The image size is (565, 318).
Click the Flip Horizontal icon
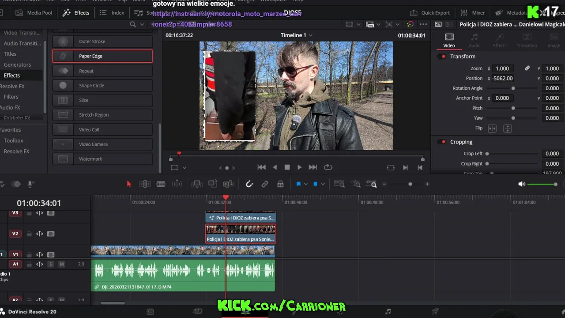tap(492, 129)
